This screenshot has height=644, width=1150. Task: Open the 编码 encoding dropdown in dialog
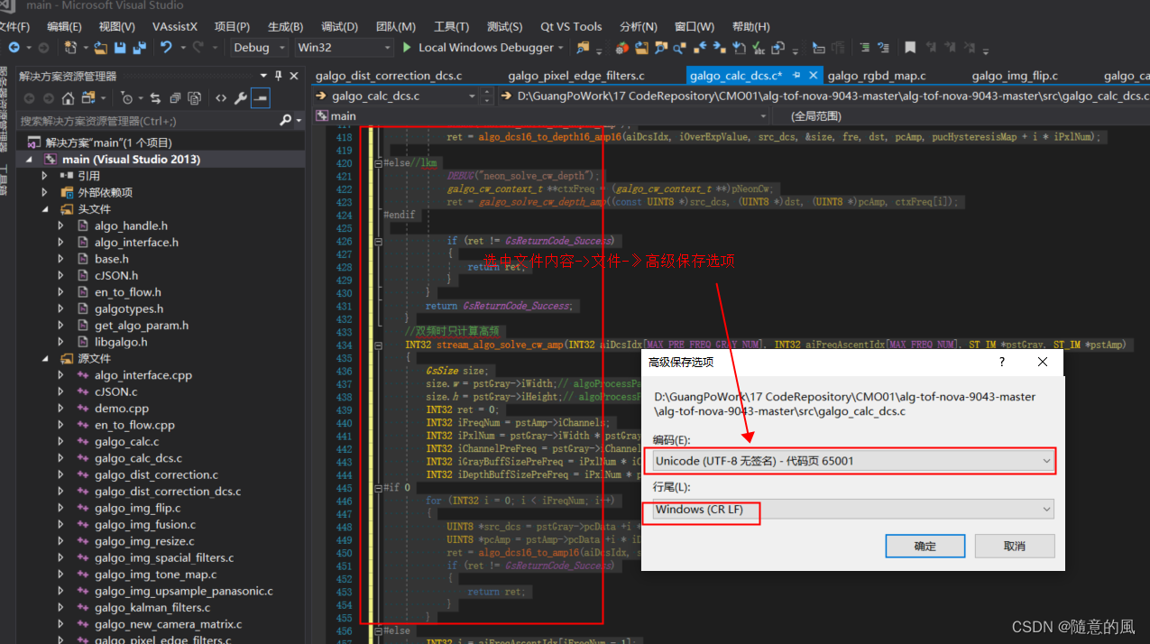point(853,461)
